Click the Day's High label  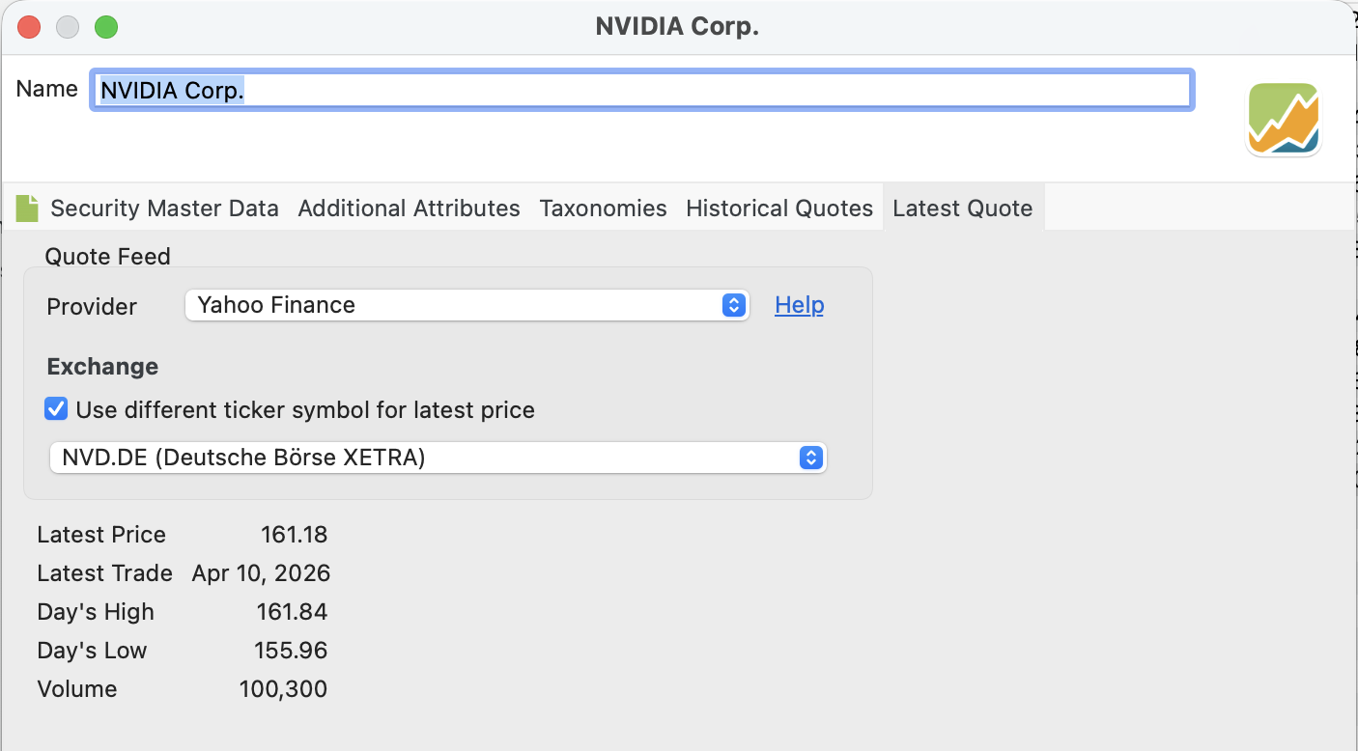pos(96,612)
